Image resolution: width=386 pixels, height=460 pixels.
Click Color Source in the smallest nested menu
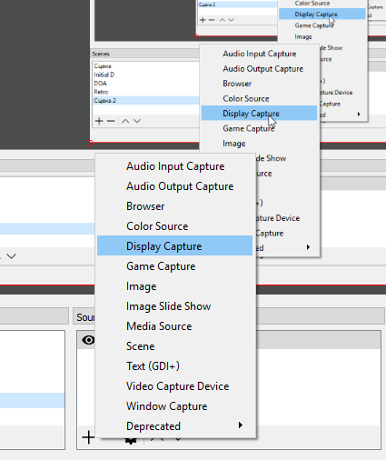(322, 4)
